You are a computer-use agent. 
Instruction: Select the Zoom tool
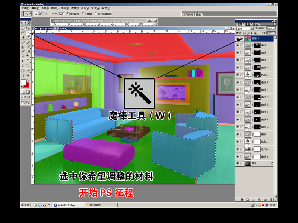(28, 75)
